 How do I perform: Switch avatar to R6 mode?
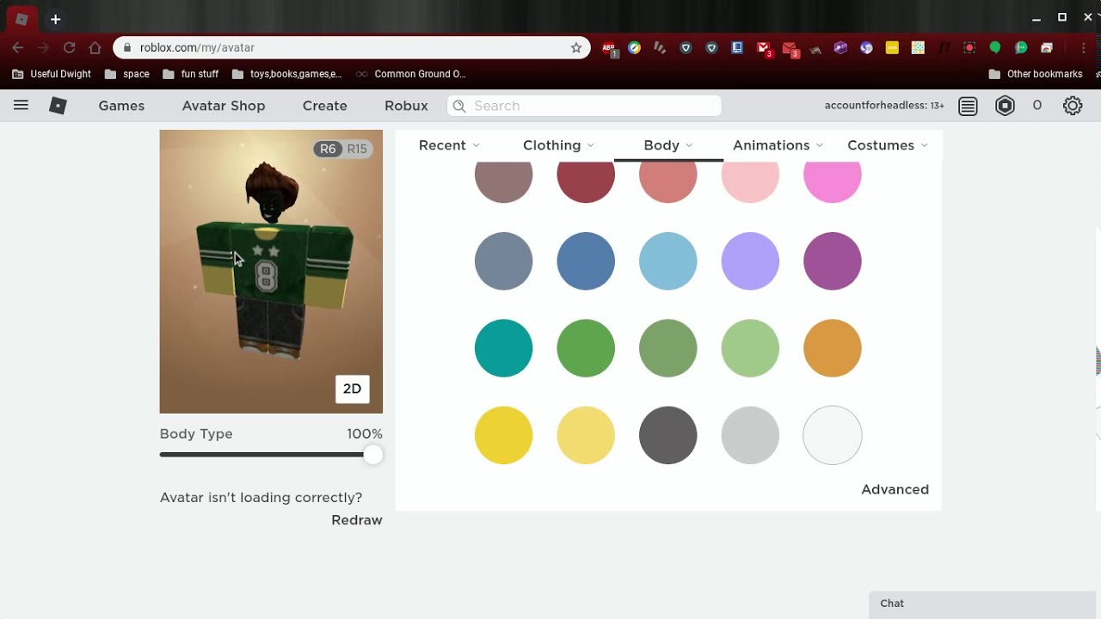328,149
